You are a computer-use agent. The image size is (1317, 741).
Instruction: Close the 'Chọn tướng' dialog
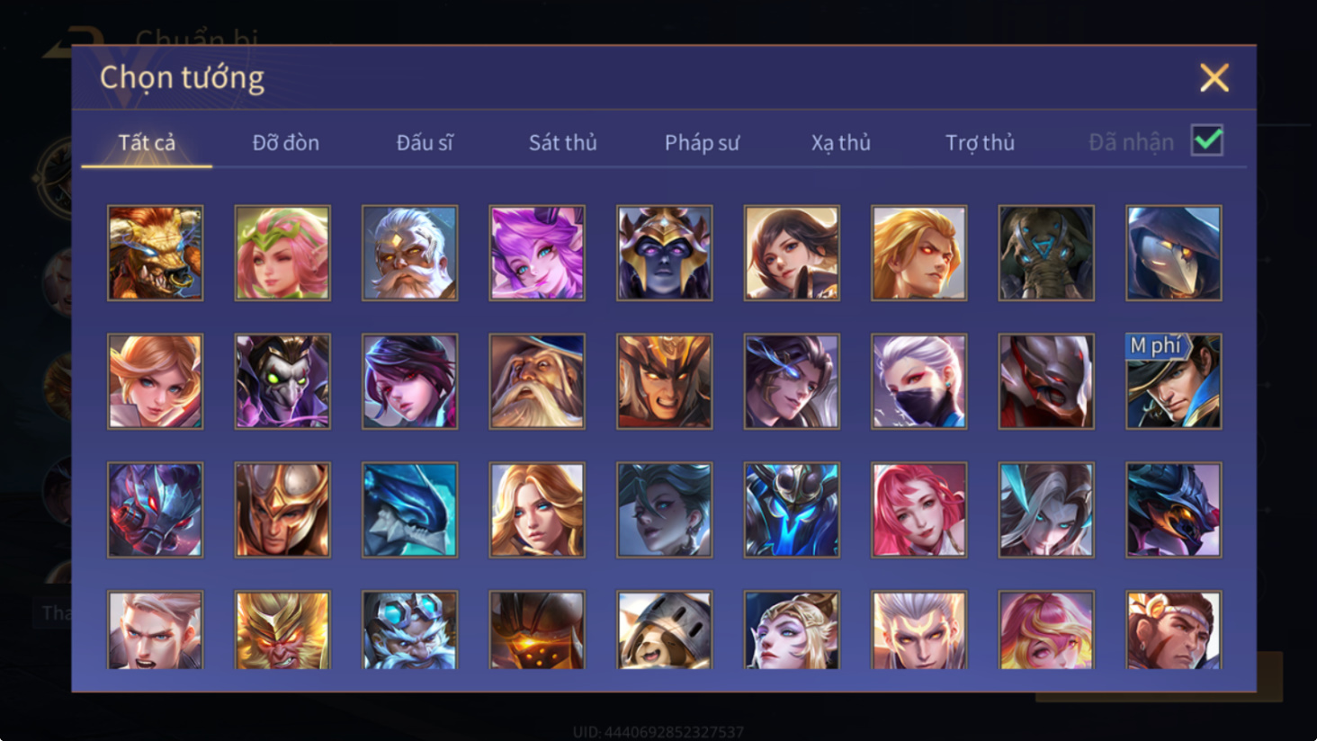(x=1214, y=78)
